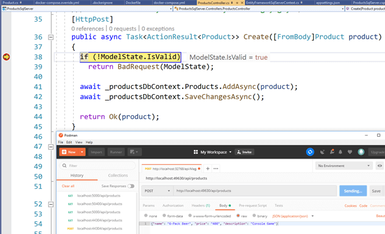385x234 pixels.
Task: Open tab options ellipsis in Postman
Action: click(x=216, y=169)
